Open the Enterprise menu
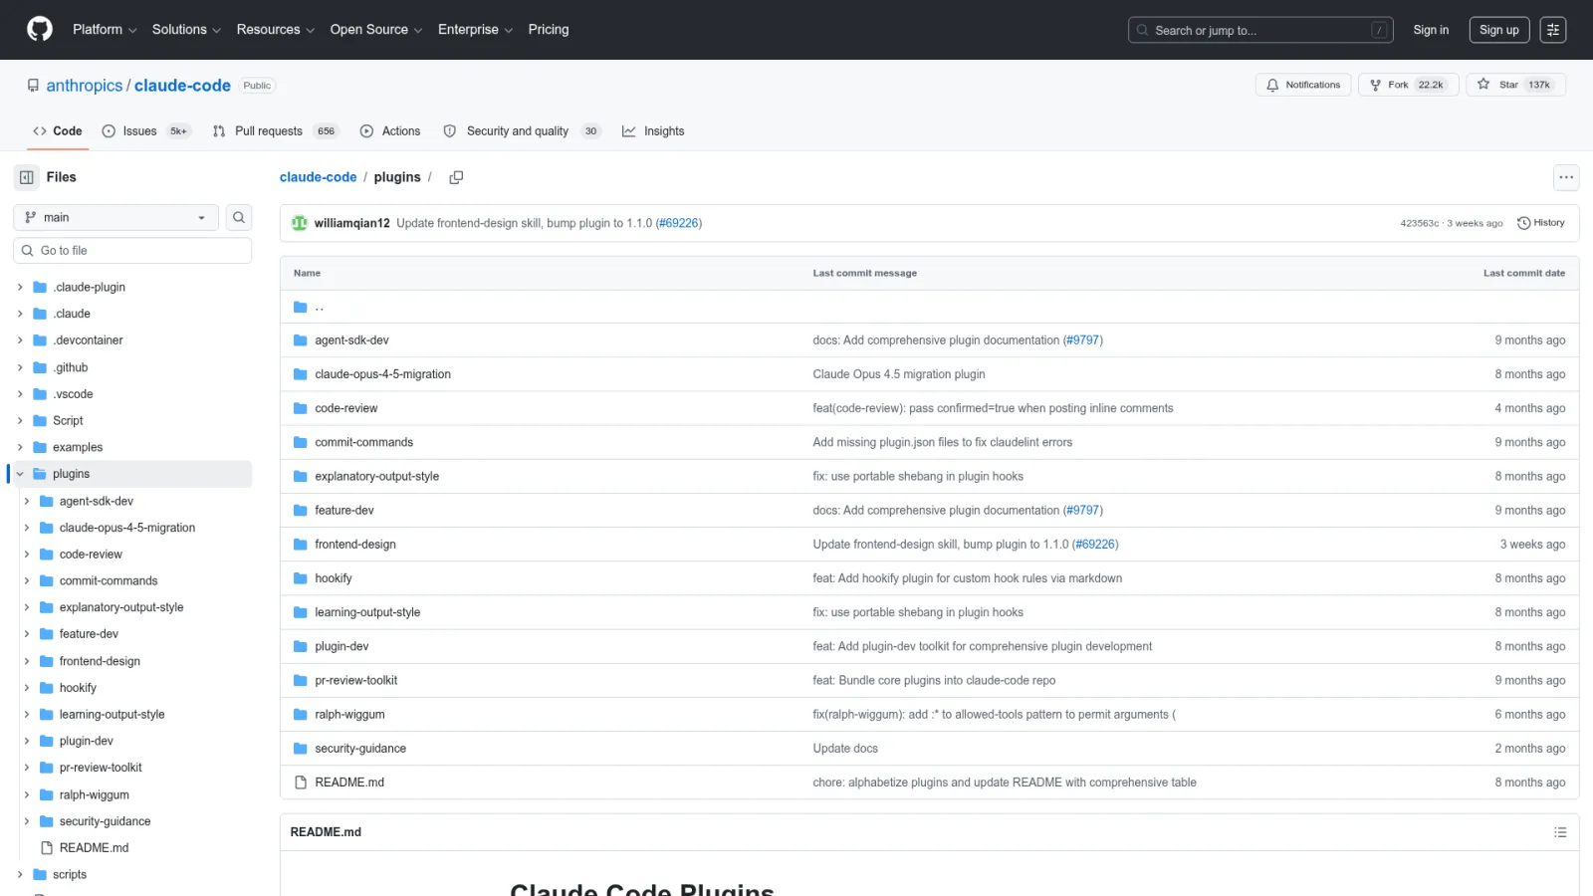This screenshot has width=1593, height=896. [476, 30]
